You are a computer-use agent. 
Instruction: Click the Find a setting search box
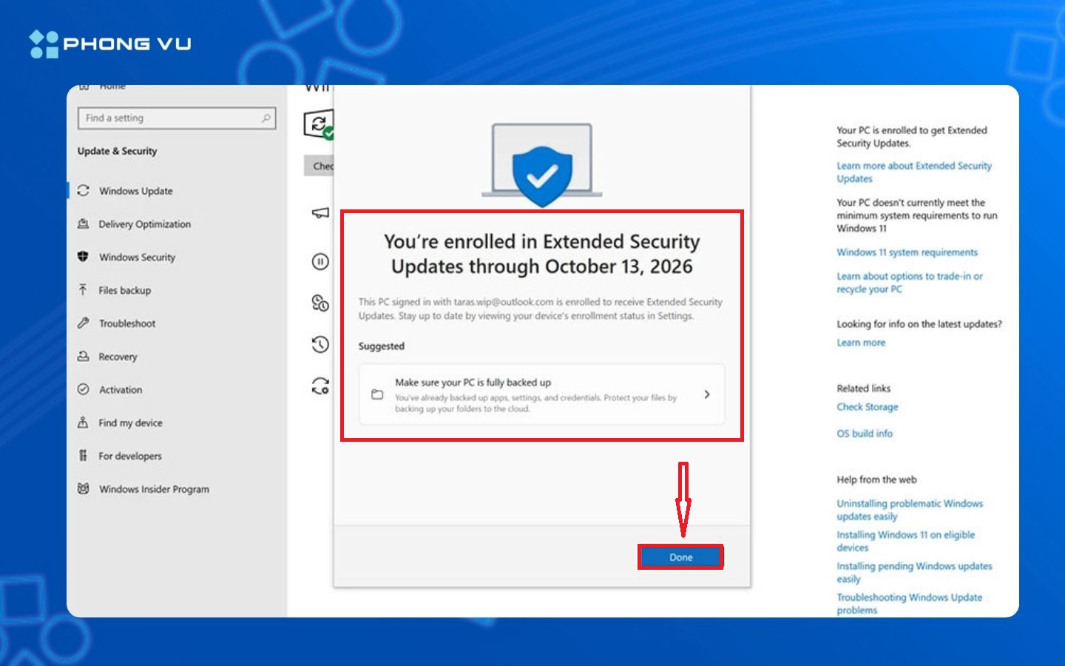click(x=177, y=118)
